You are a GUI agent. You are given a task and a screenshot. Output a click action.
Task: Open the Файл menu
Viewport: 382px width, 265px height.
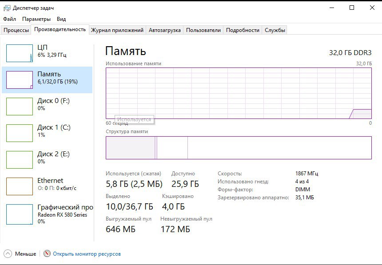9,19
